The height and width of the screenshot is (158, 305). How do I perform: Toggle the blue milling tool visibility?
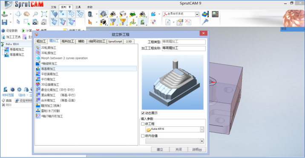pos(113,22)
